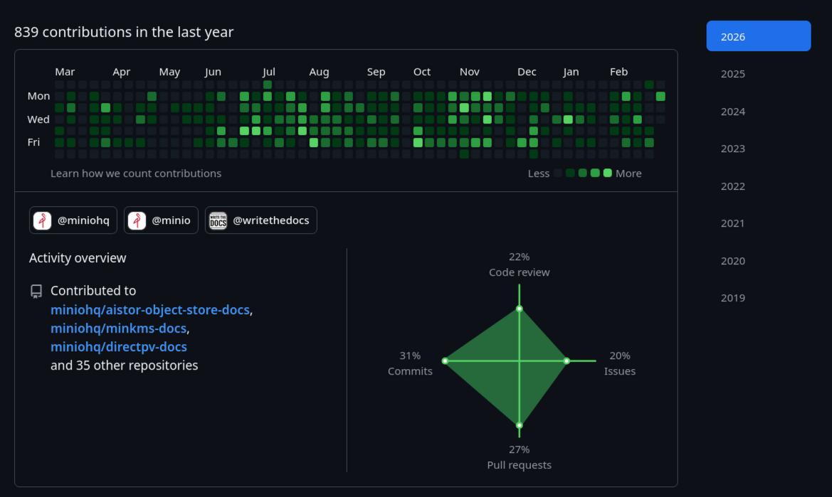832x497 pixels.
Task: Toggle the @miniohq organization filter
Action: tap(73, 220)
